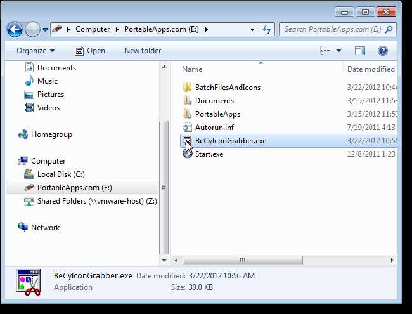Click the 12/8/2011 date for Start.exe
Image resolution: width=412 pixels, height=314 pixels.
(x=371, y=154)
